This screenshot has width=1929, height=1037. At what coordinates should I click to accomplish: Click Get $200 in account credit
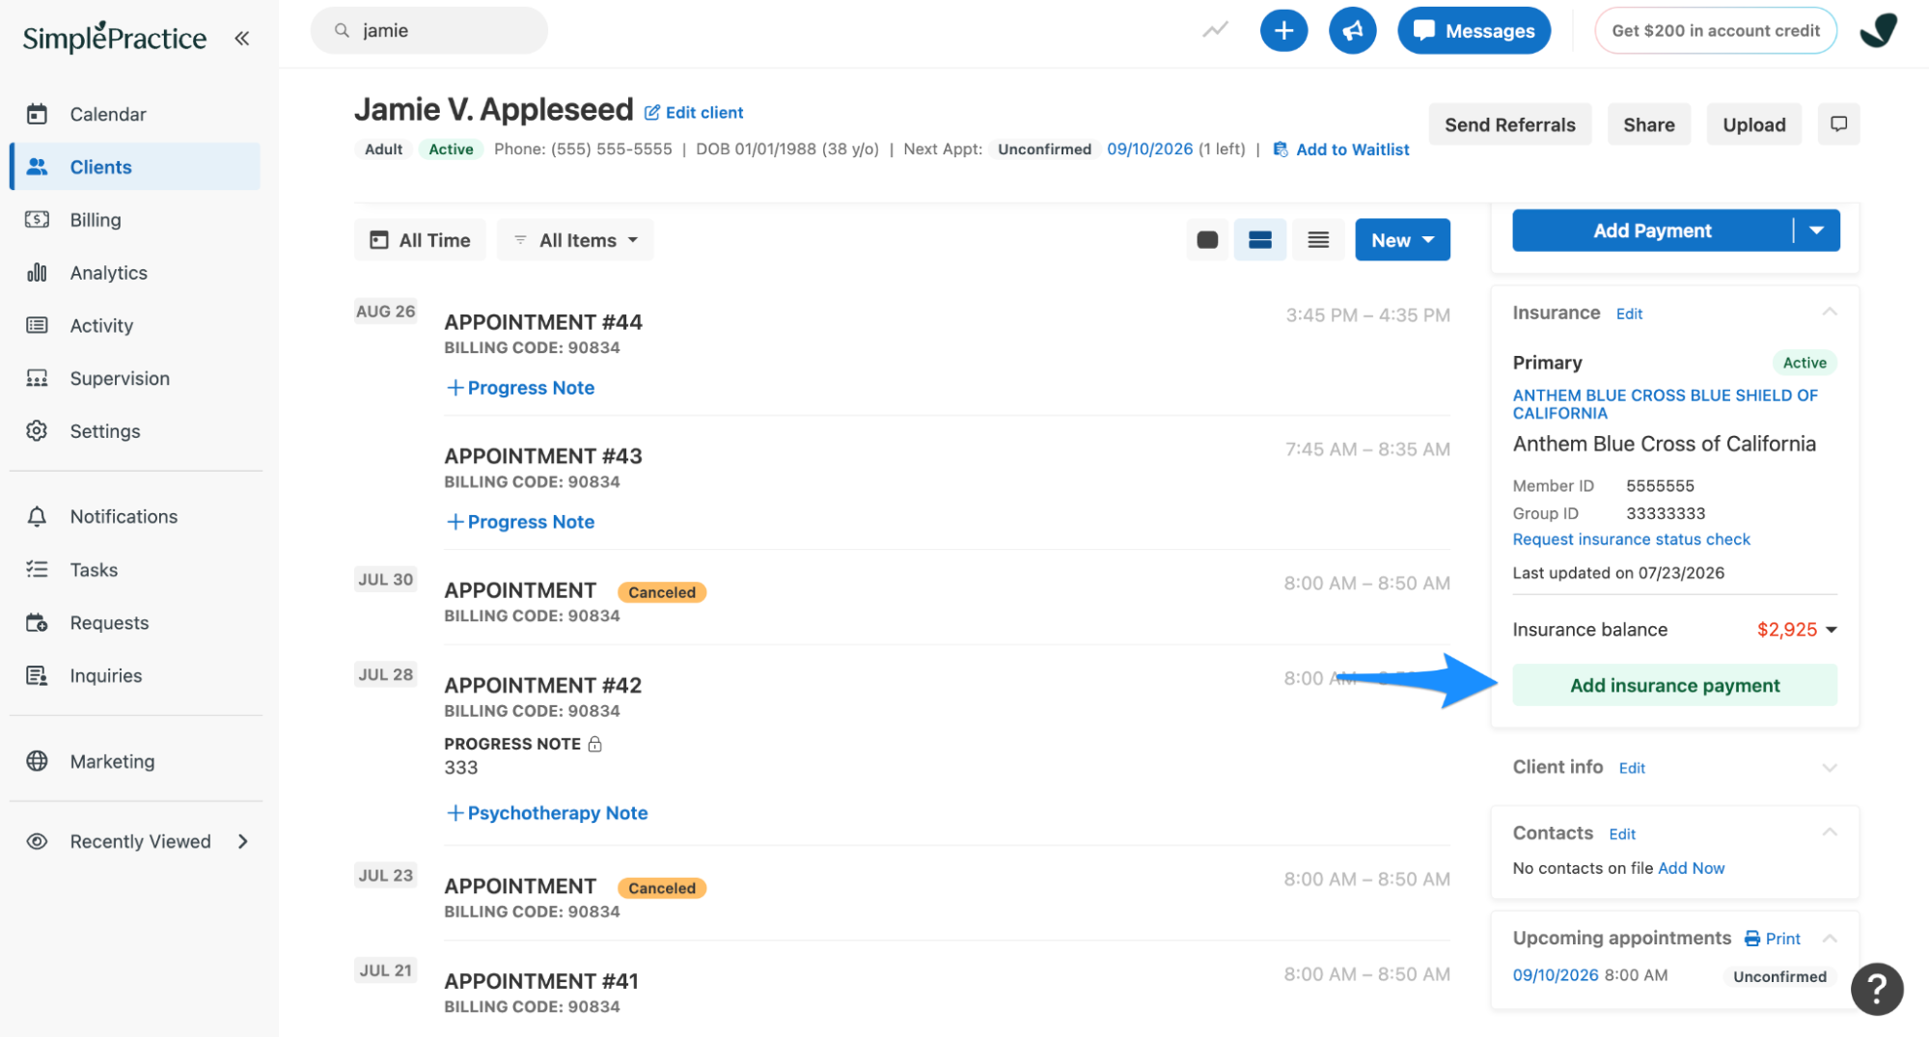[x=1715, y=31]
